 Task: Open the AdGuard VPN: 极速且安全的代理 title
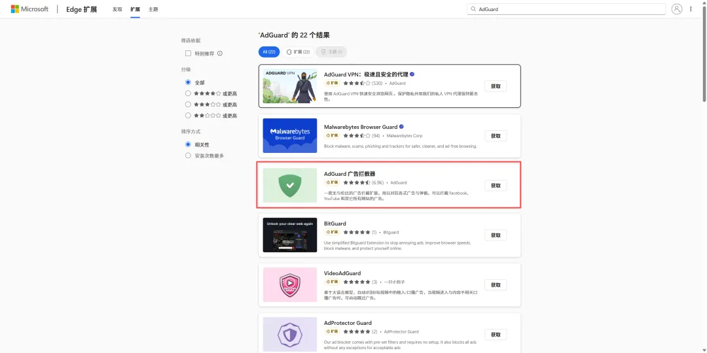[x=366, y=75]
